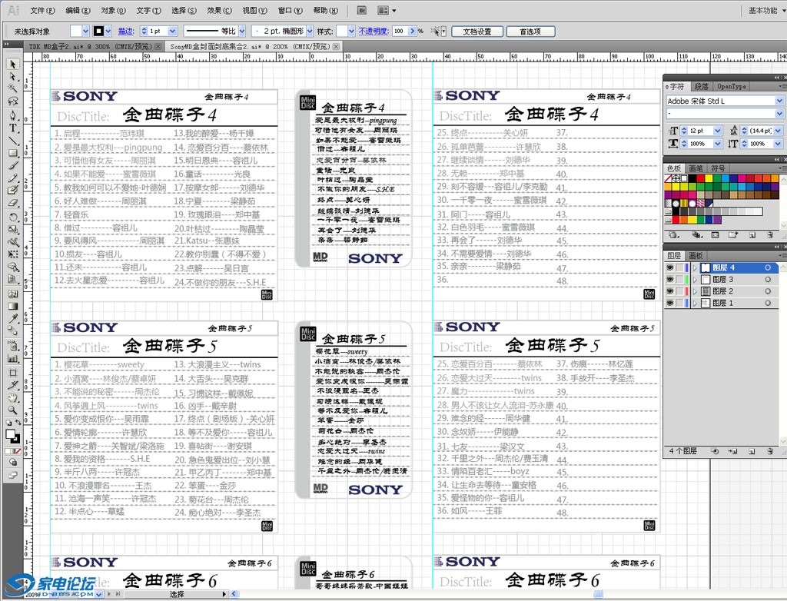Open Adobe Bridge from the menu bar
The image size is (787, 601).
tap(362, 10)
